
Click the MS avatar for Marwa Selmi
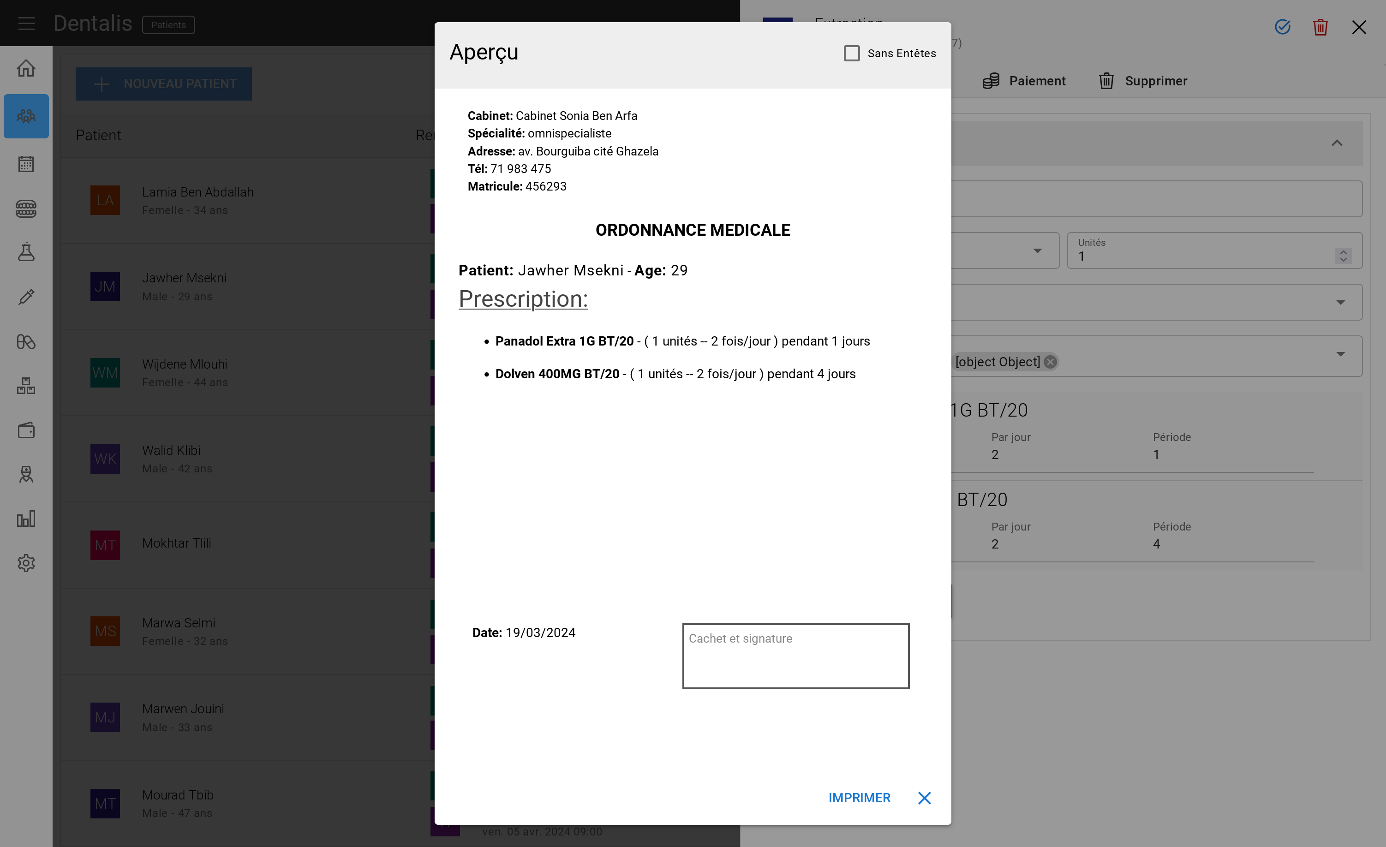click(105, 631)
